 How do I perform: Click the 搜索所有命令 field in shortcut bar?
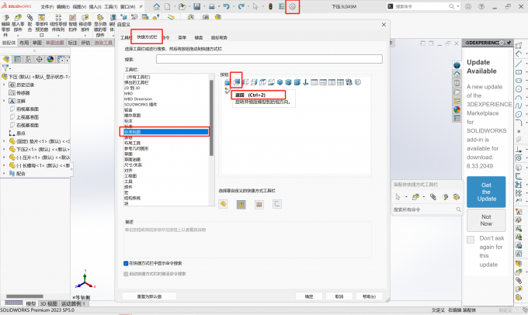tap(427, 209)
